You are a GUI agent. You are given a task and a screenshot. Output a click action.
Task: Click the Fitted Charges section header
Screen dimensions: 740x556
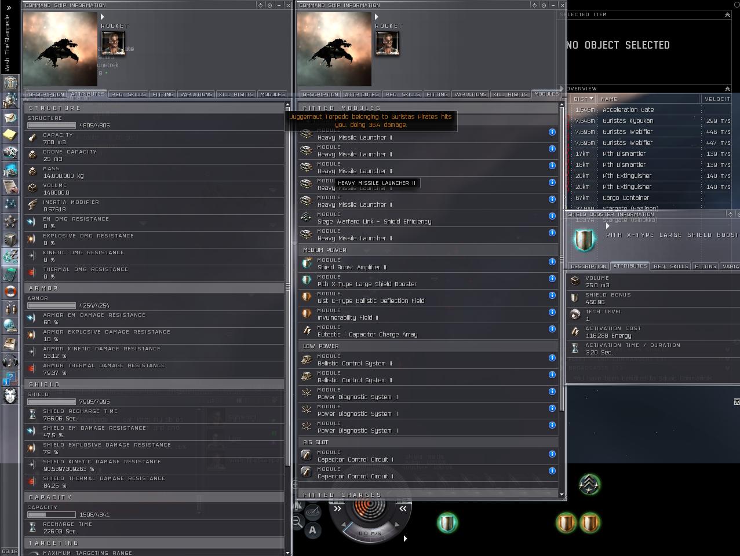click(x=429, y=495)
